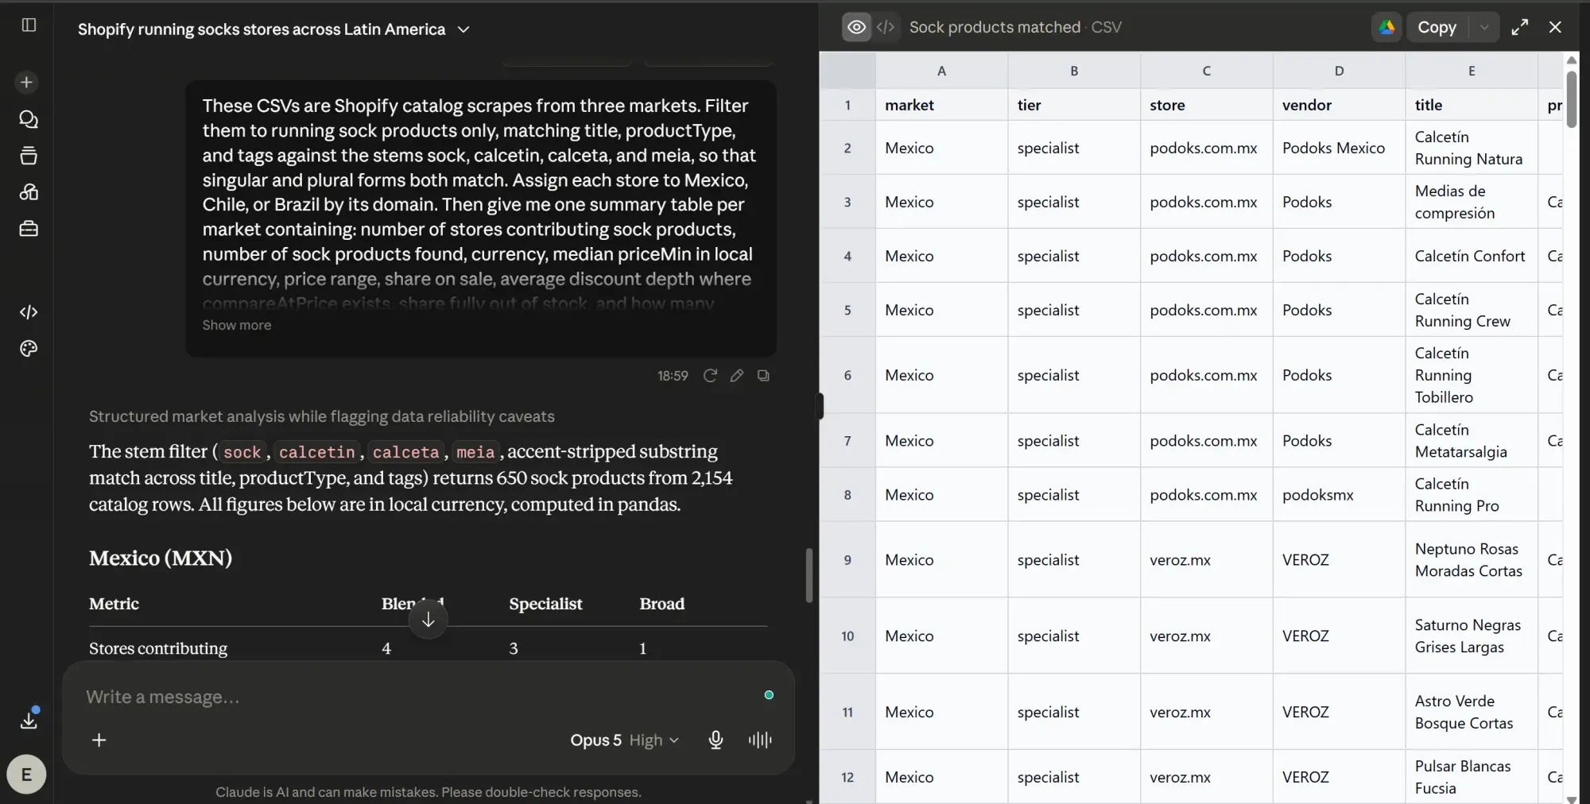
Task: Click the 'Medias de compresión' title cell
Action: pos(1472,202)
